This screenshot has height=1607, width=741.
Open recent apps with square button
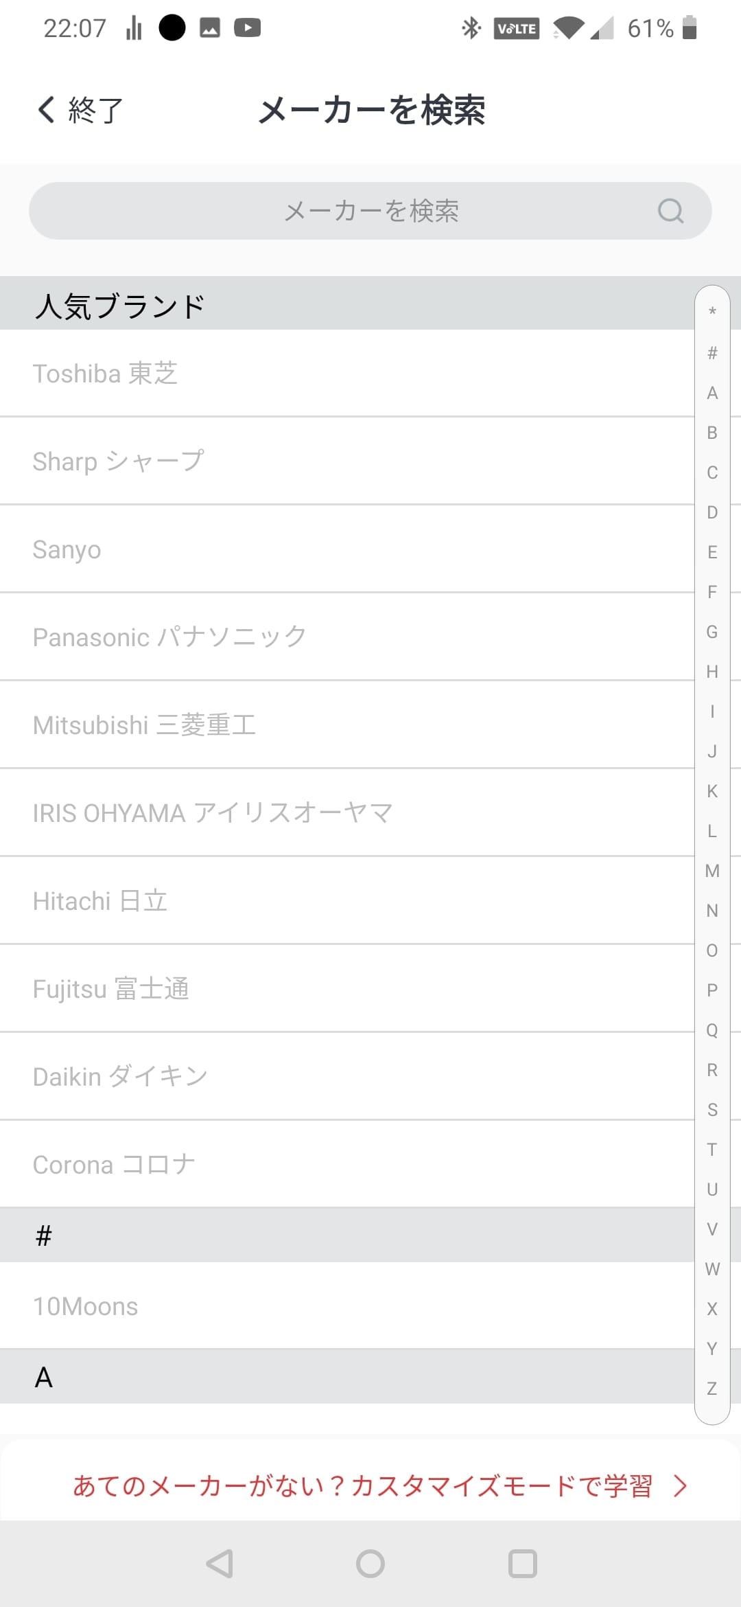pos(522,1564)
